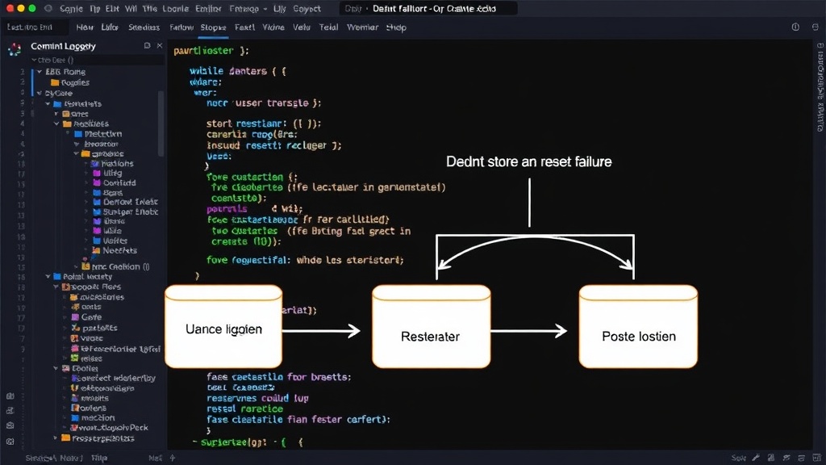Image resolution: width=826 pixels, height=465 pixels.
Task: Expand the Frosstrgtiztatzs folder
Action: (x=56, y=438)
